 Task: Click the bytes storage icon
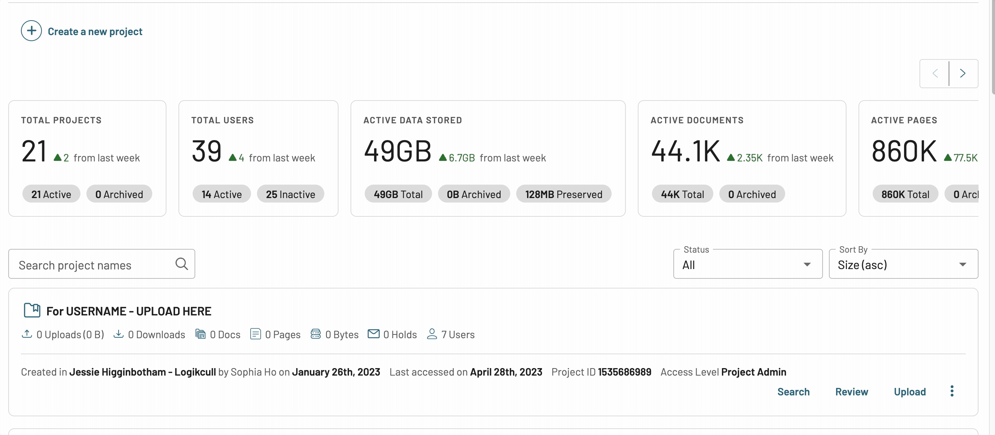point(316,334)
